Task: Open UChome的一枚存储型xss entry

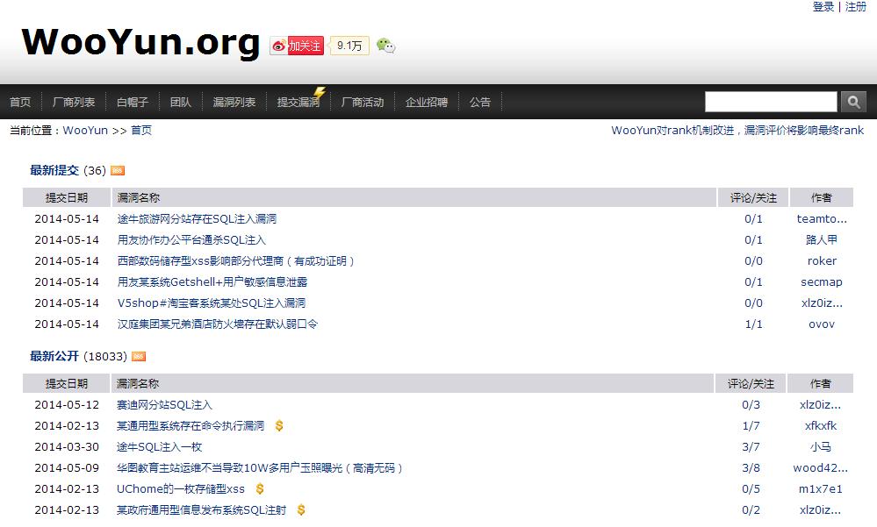Action: (x=181, y=489)
